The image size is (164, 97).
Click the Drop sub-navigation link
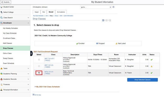pyautogui.click(x=51, y=16)
